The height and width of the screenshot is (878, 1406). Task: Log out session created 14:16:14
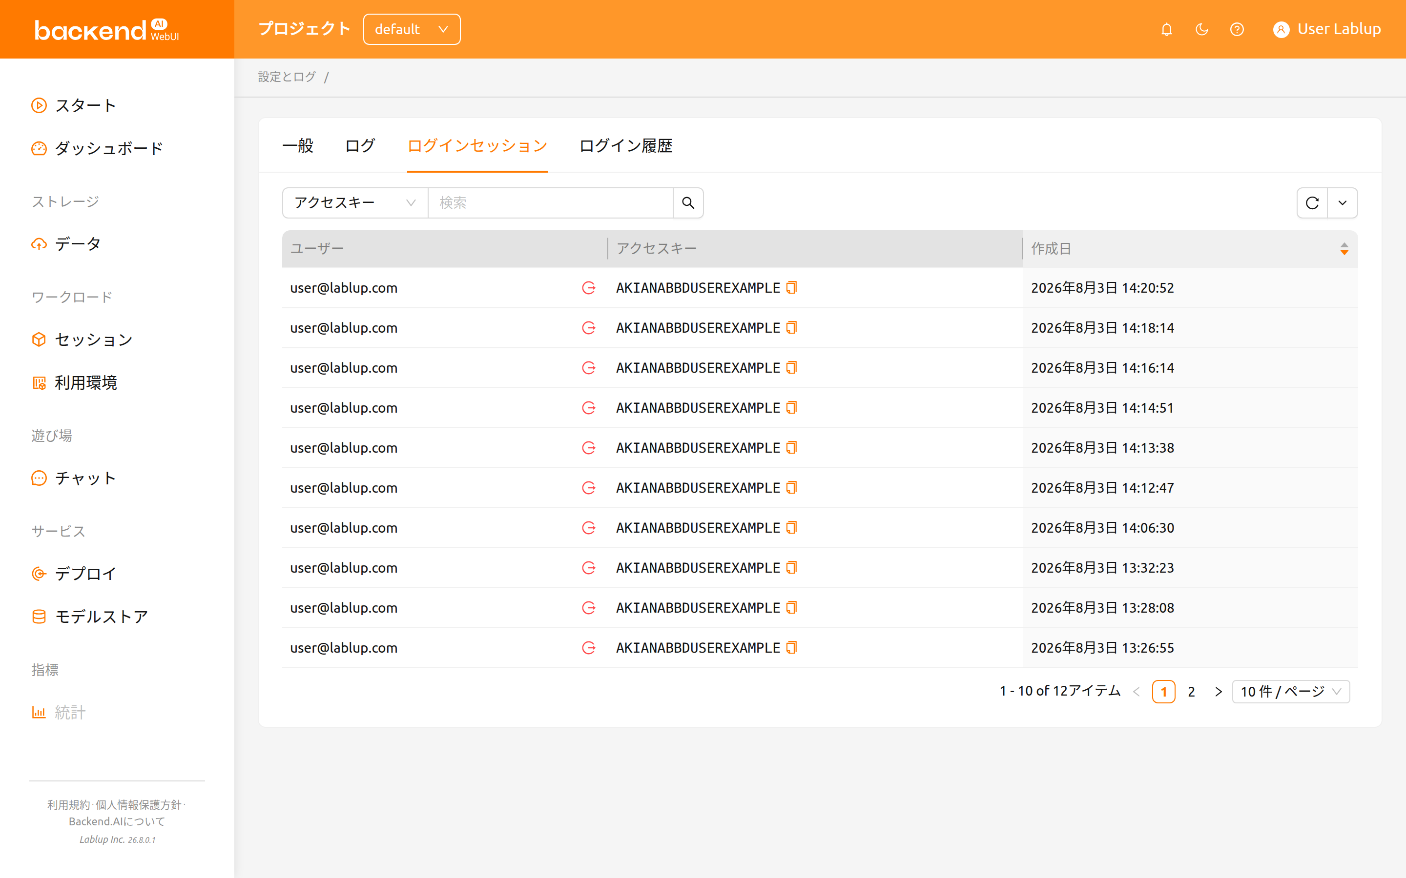[x=589, y=368]
